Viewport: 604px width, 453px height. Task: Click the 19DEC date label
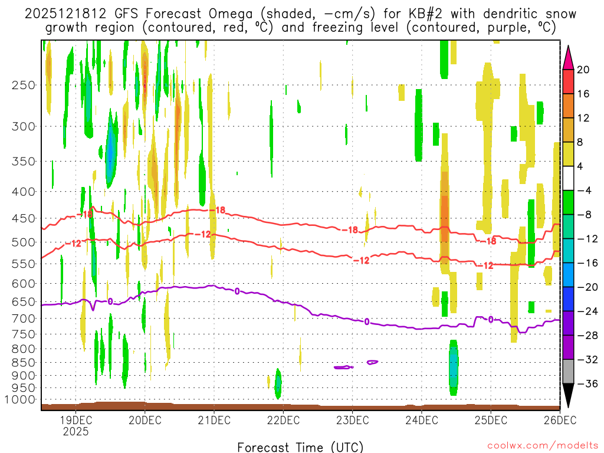[x=75, y=420]
